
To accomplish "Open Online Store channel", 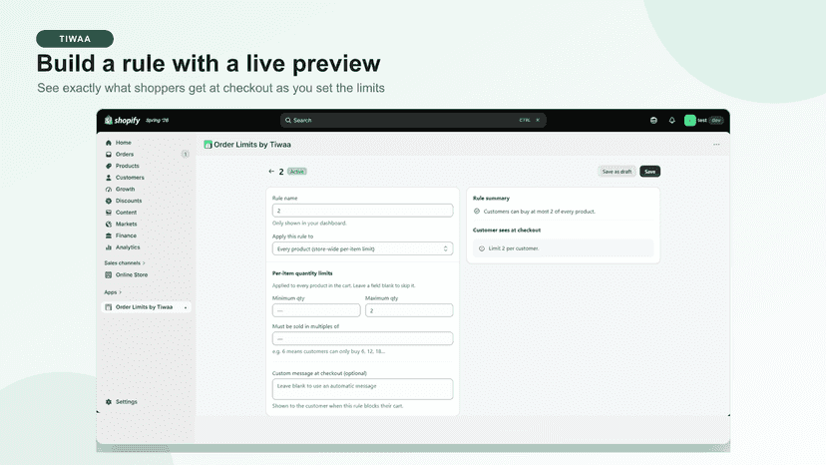I will coord(132,274).
